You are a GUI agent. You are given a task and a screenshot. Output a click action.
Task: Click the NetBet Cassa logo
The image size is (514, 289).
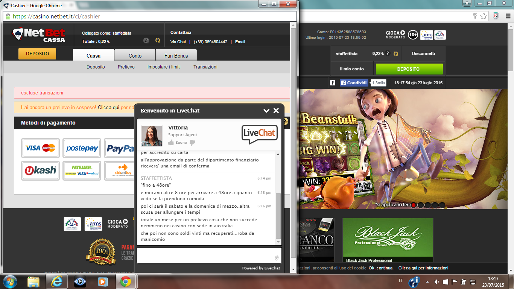coord(39,35)
